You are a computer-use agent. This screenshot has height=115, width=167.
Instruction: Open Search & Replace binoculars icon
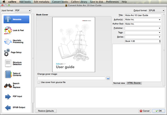8,86
